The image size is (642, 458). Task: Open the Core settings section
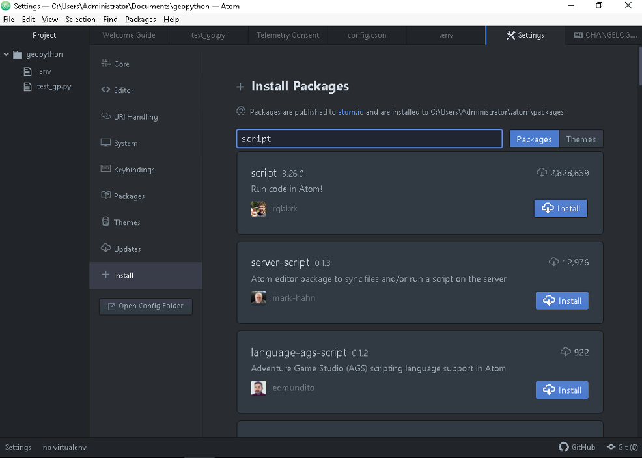pos(122,64)
